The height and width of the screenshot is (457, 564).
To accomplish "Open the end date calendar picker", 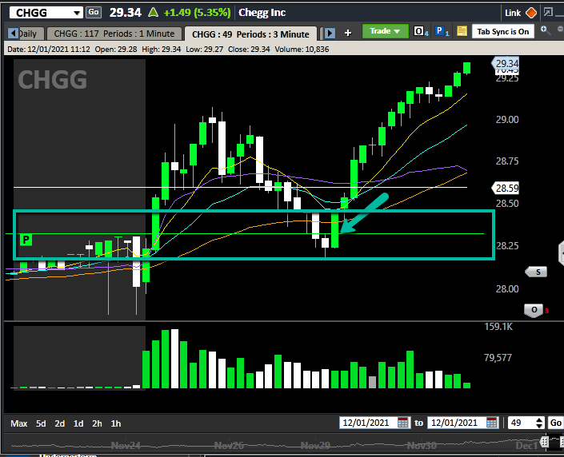I will (x=491, y=423).
